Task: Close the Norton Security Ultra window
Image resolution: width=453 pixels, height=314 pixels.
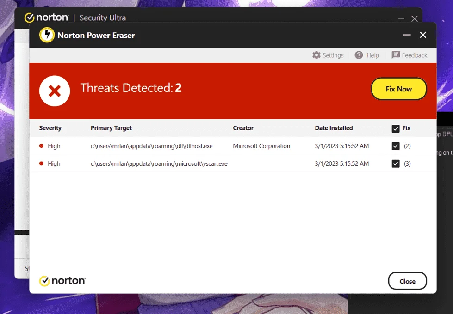Action: click(x=415, y=19)
